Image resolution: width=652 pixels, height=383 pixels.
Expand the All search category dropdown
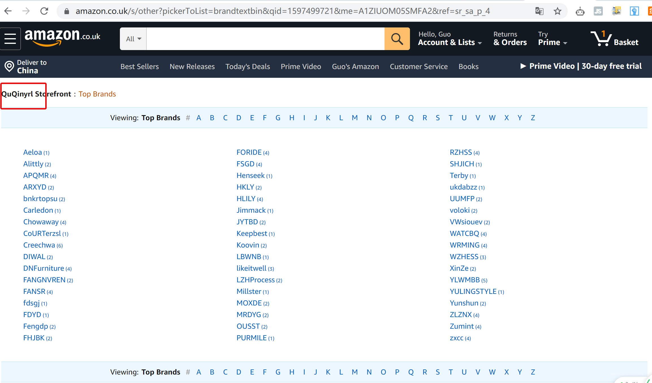[133, 39]
